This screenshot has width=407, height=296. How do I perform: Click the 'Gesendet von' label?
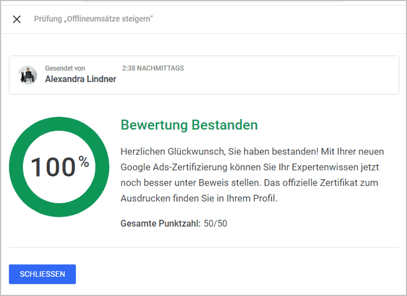pos(65,68)
